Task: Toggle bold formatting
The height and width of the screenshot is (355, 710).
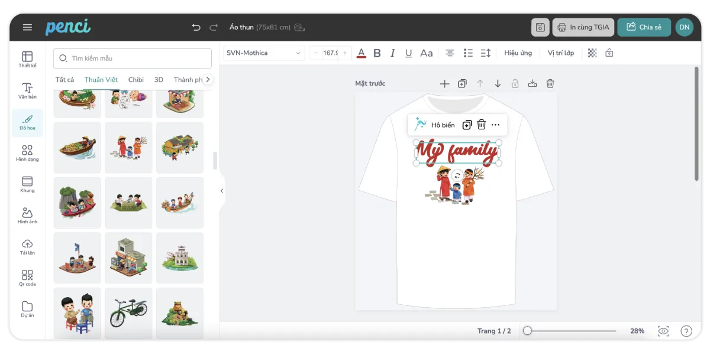Action: pos(377,53)
